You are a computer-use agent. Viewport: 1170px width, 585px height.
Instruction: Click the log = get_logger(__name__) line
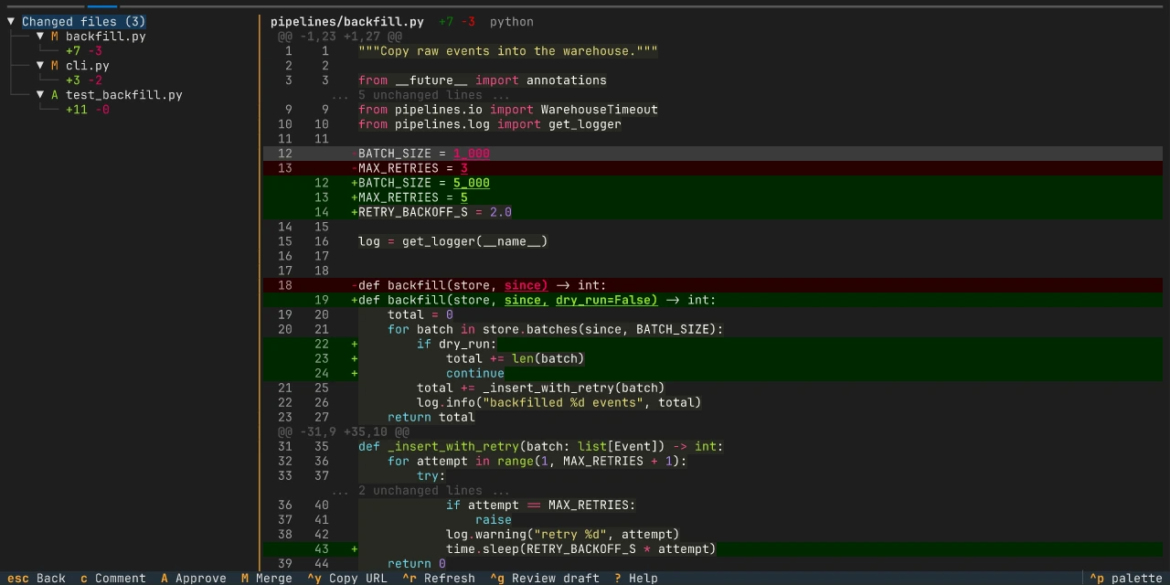[x=713, y=241]
